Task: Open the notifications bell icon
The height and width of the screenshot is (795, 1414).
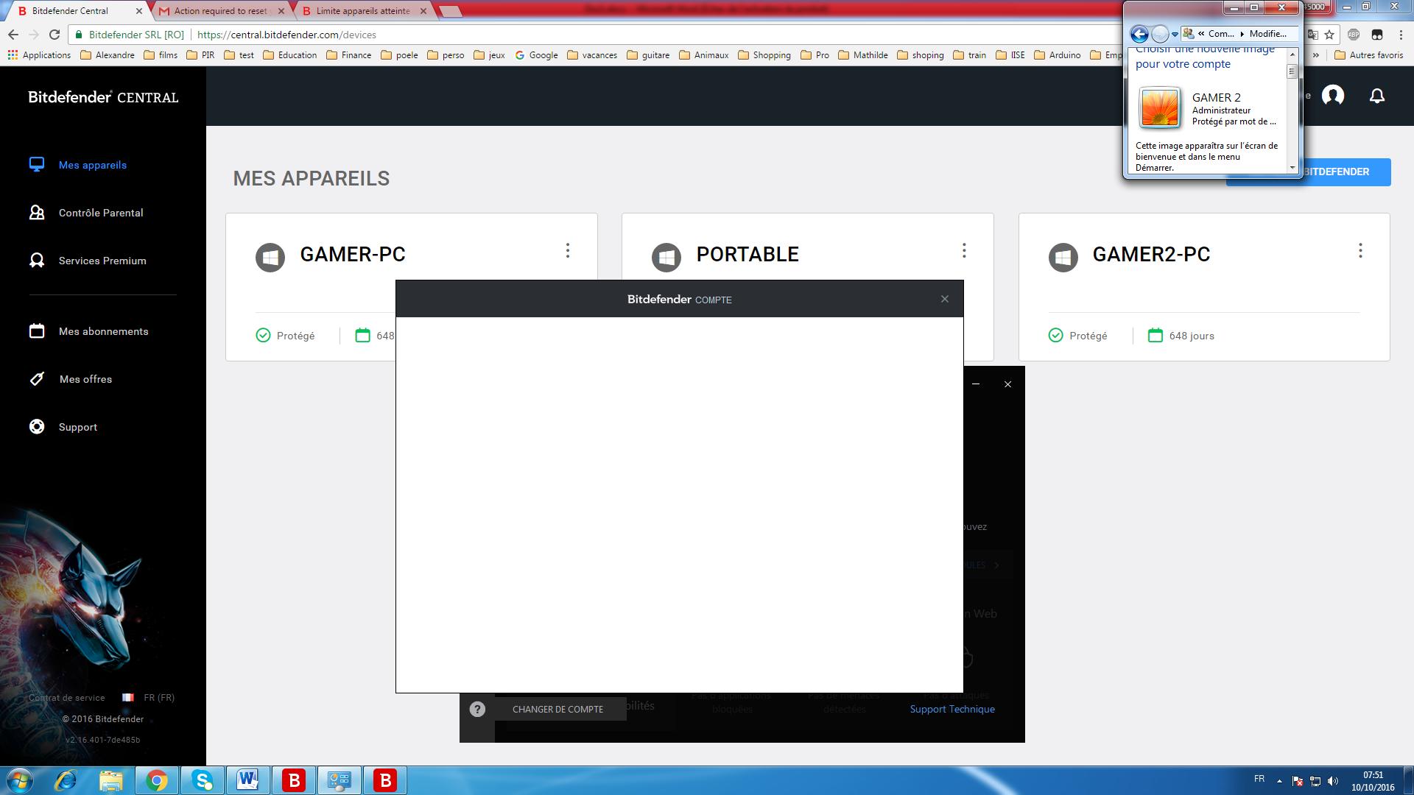Action: point(1377,96)
